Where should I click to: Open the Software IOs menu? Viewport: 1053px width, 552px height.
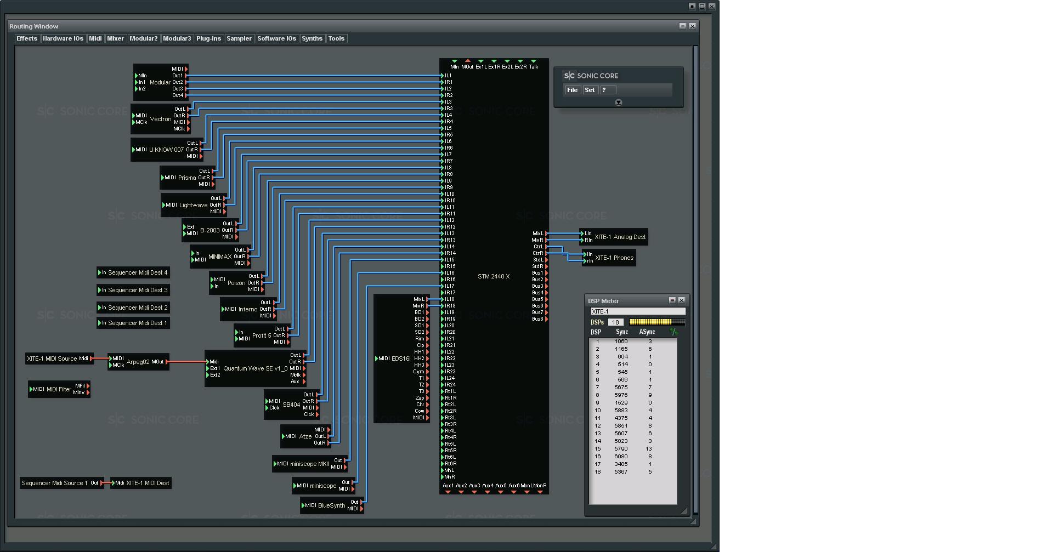point(277,38)
